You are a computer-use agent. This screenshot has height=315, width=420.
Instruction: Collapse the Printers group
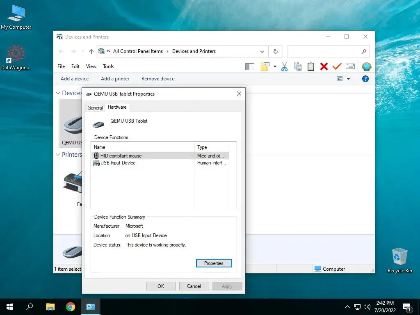pos(58,155)
